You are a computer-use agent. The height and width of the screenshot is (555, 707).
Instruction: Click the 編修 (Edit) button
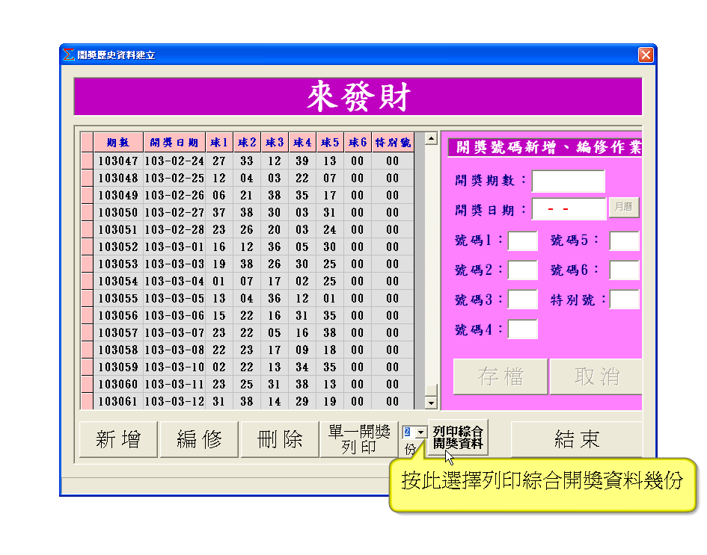[x=199, y=439]
